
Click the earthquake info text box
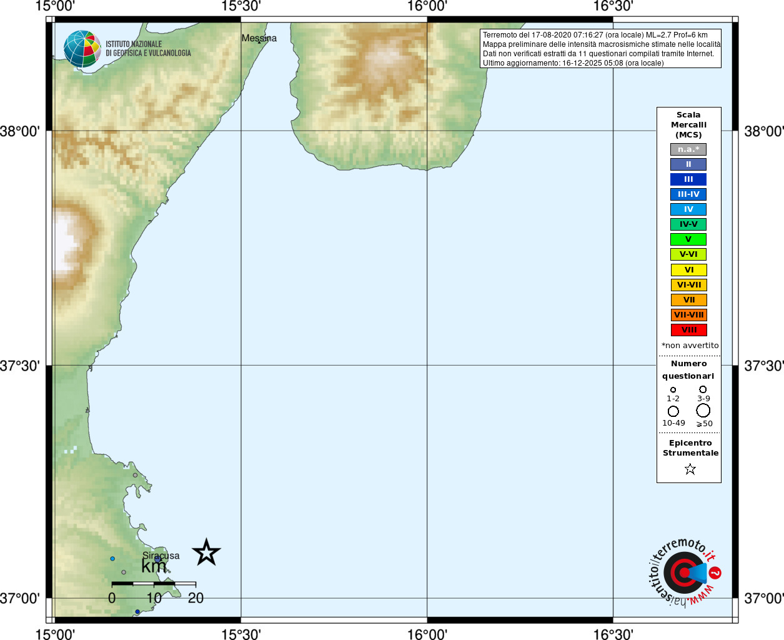tap(600, 49)
